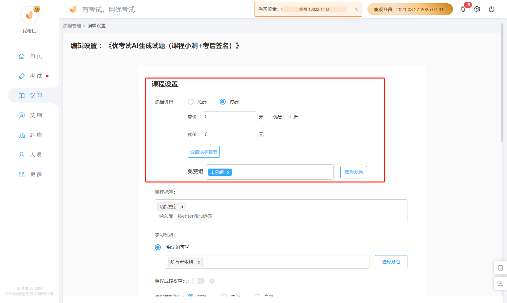Click the orange logo beside 有考试
This screenshot has width=507, height=303.
73,9
